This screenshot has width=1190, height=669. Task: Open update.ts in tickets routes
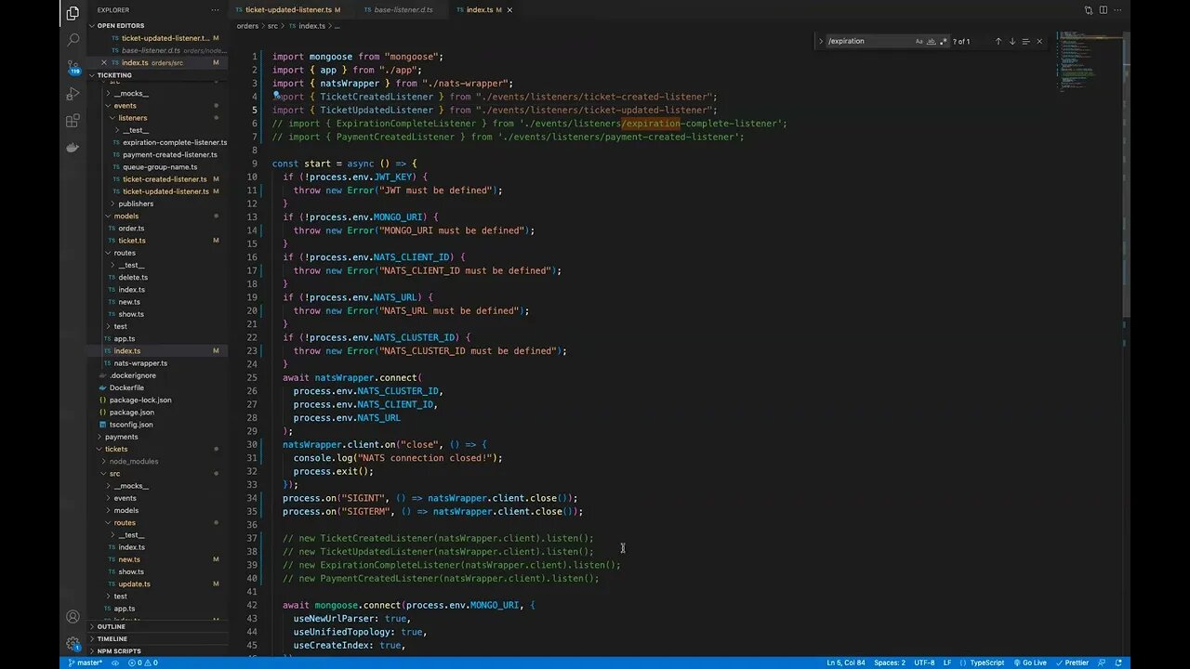pos(134,584)
